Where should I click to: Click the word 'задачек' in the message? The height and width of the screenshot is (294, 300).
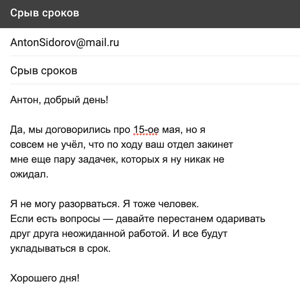click(99, 160)
